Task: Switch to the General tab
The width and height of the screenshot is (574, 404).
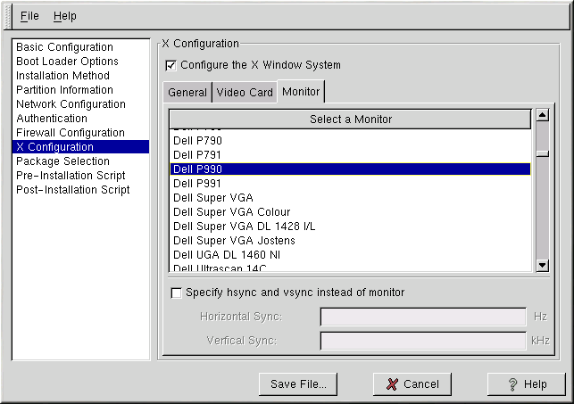Action: [x=187, y=93]
